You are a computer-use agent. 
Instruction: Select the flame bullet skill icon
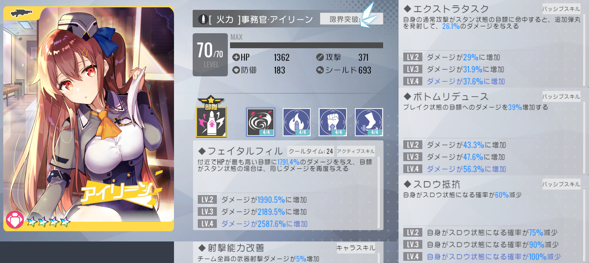pyautogui.click(x=297, y=122)
